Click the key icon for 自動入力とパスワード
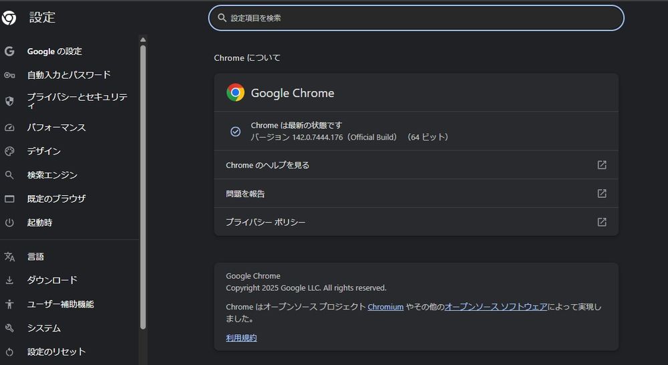The width and height of the screenshot is (668, 365). 9,75
